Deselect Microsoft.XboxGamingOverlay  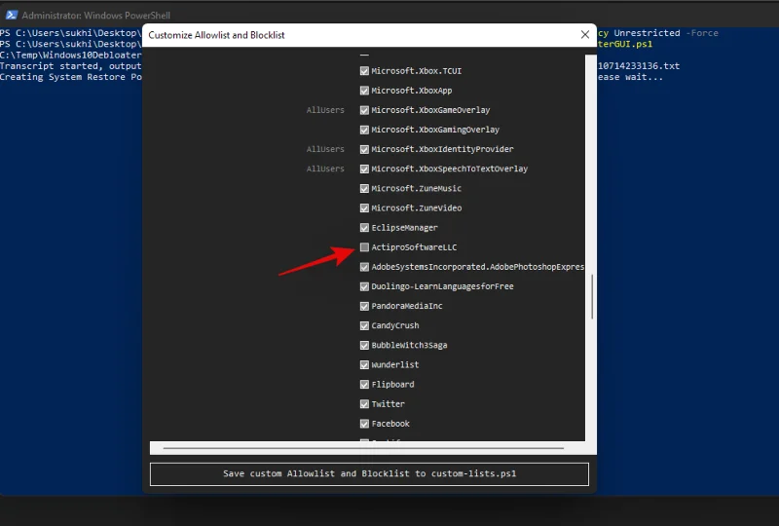pos(364,130)
